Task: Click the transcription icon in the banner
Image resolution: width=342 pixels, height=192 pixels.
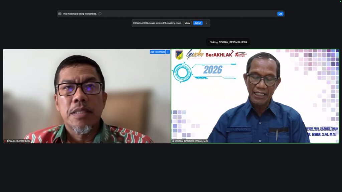Action: (x=60, y=14)
